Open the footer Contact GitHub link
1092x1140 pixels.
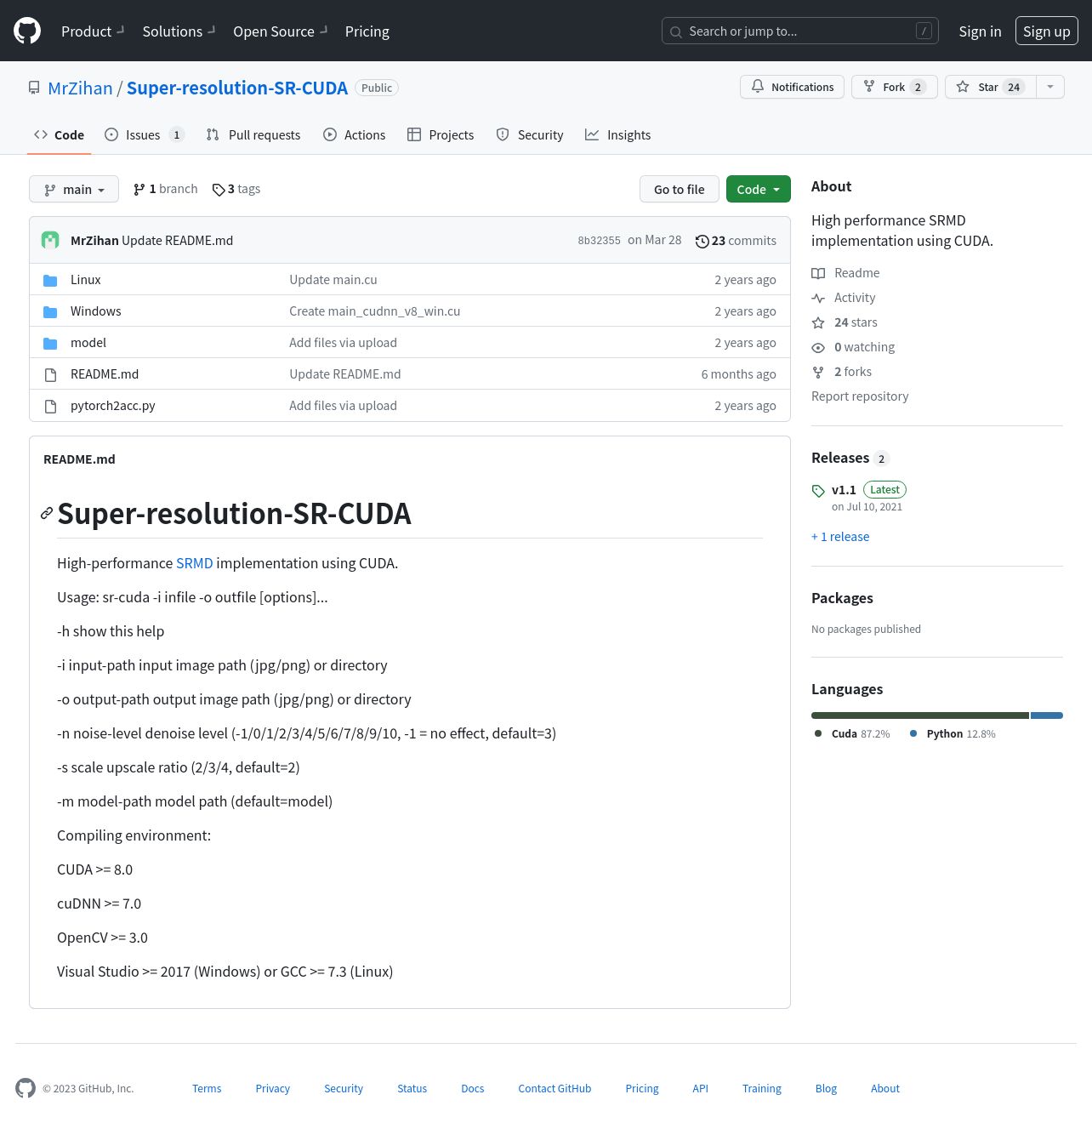click(555, 1088)
